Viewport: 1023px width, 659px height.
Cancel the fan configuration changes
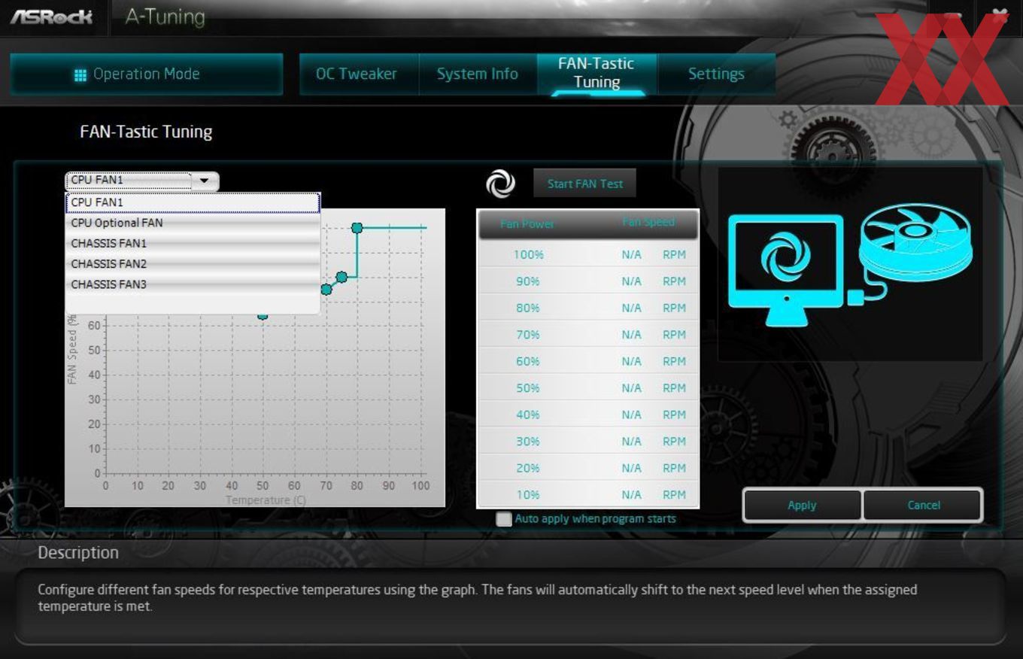924,506
